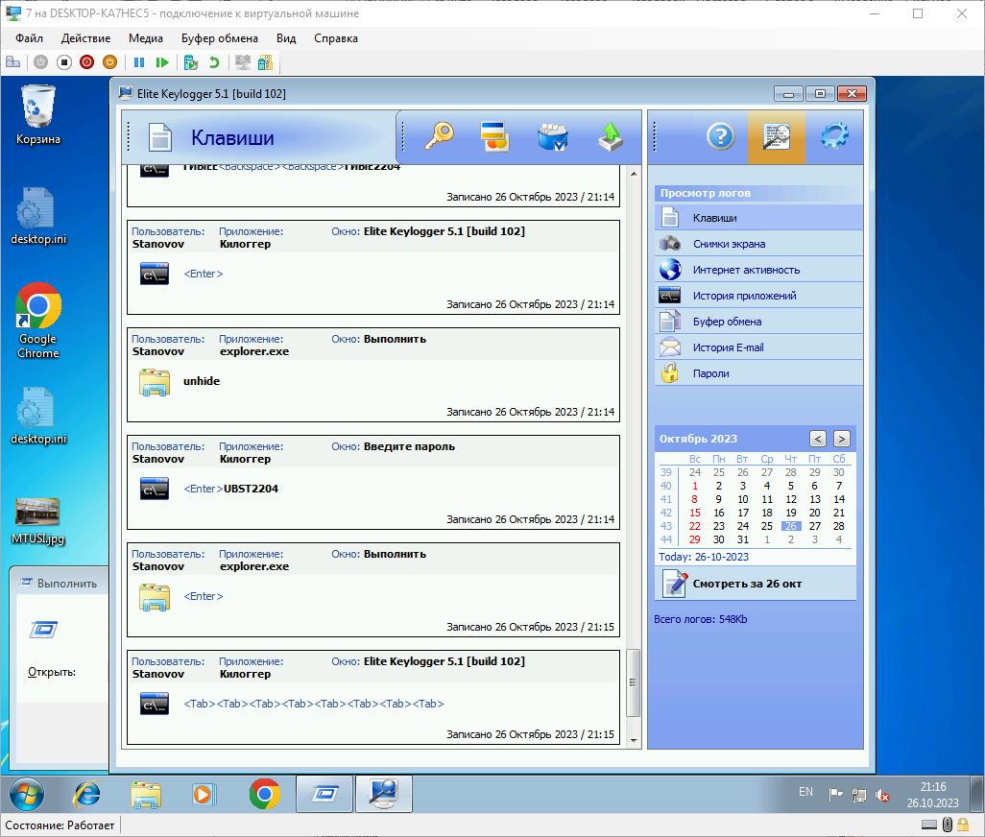Select the Tab keystrokes log entry
This screenshot has width=985, height=837.
(x=373, y=697)
